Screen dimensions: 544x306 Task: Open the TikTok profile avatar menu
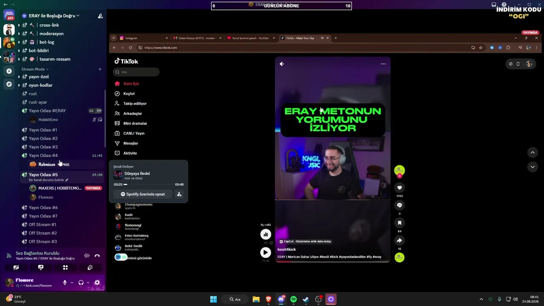click(x=529, y=64)
